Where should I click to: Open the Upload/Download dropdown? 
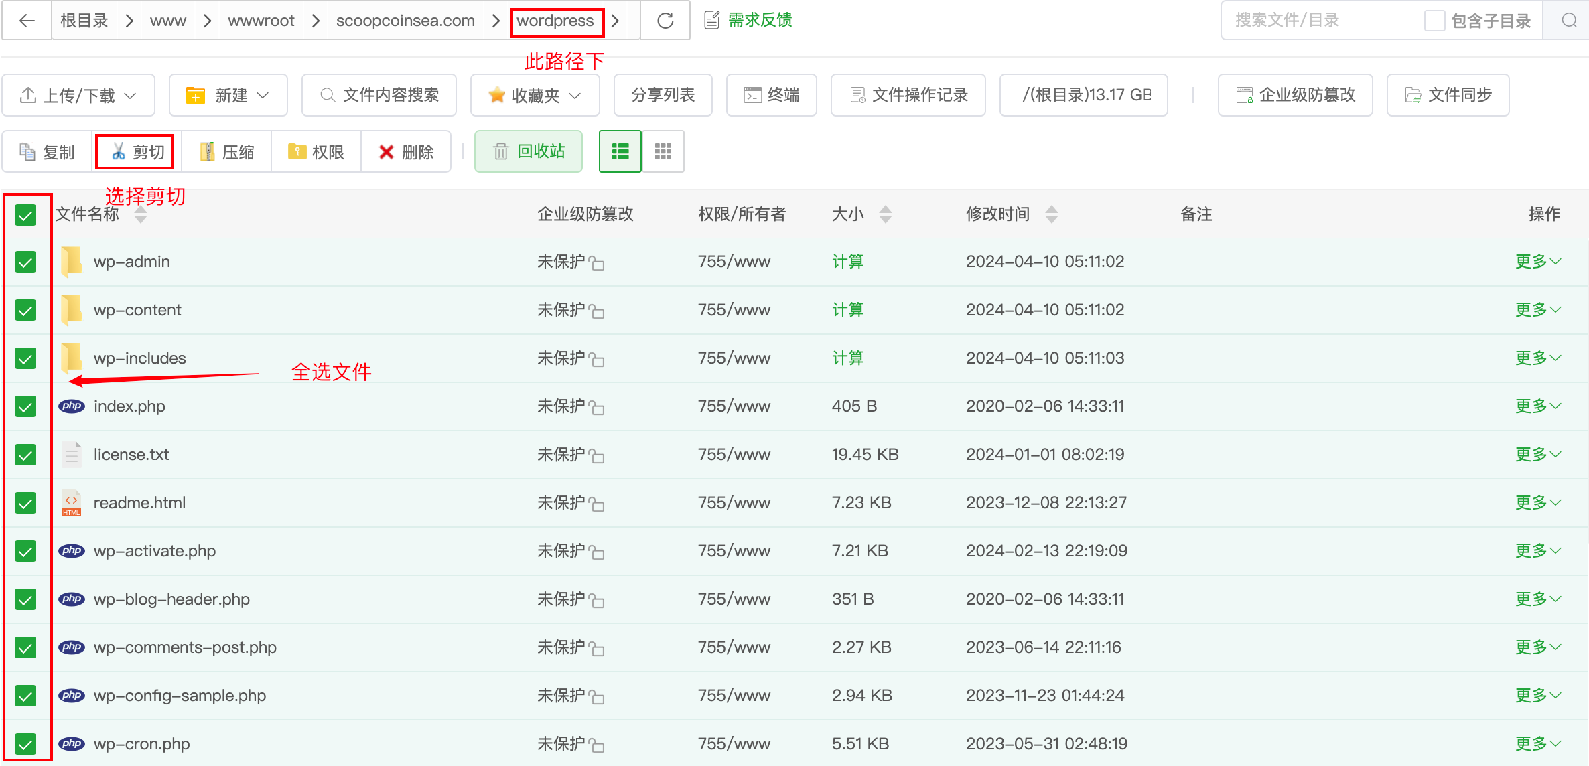pyautogui.click(x=78, y=95)
